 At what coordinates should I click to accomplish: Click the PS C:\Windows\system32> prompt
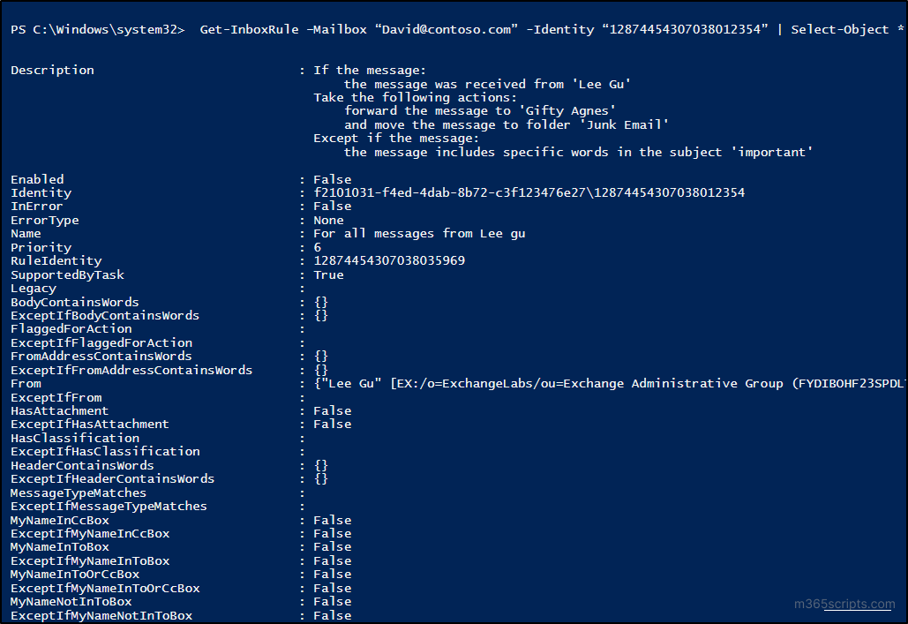97,29
